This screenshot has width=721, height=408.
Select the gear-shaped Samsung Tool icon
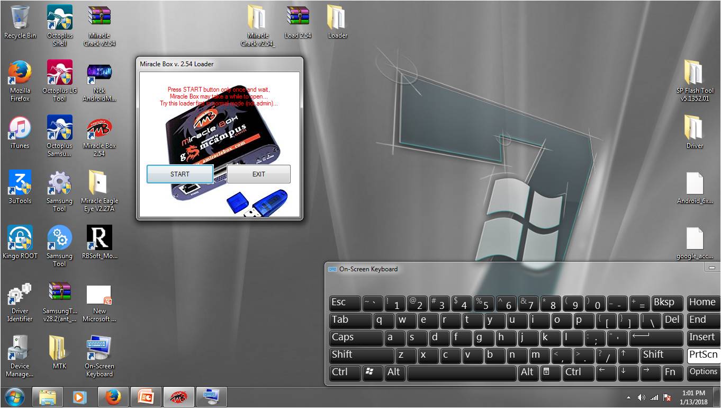tap(59, 191)
